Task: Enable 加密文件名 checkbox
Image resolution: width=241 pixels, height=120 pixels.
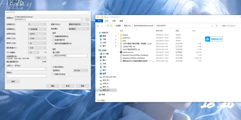Action: click(54, 74)
